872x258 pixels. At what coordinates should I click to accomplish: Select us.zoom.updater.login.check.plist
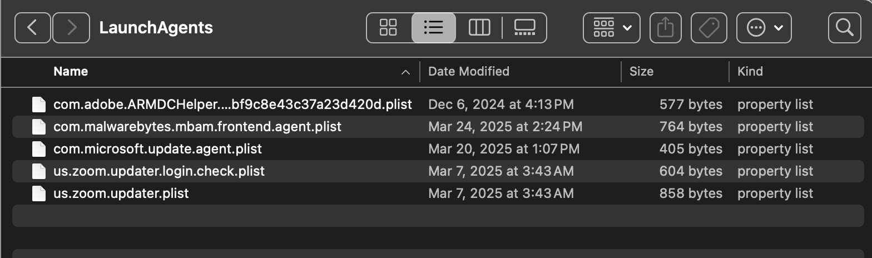coord(159,171)
